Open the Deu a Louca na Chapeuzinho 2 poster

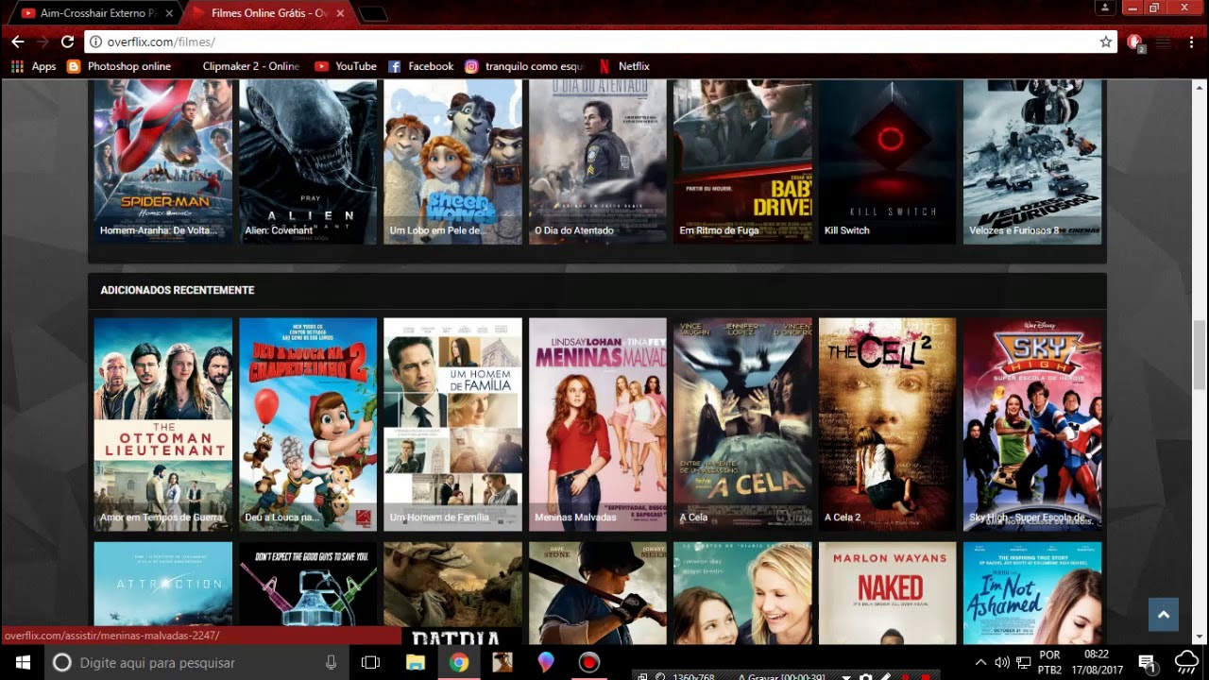click(308, 424)
